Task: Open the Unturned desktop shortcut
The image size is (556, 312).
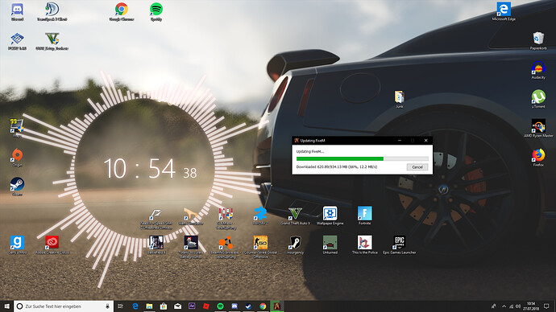Action: point(330,244)
